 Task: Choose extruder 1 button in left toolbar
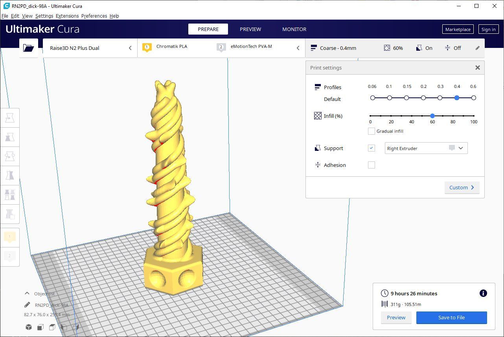coord(10,237)
